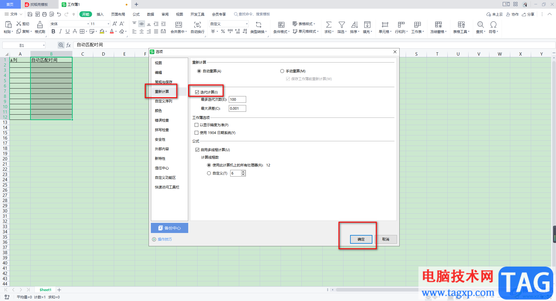Cancel the options dialog
556x301 pixels.
[x=386, y=239]
